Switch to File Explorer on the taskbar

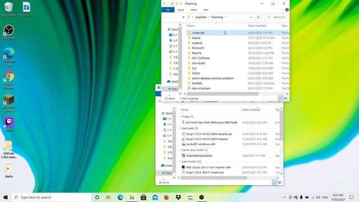(132, 197)
